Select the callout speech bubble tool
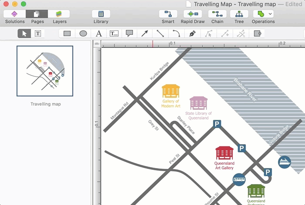The image size is (305, 205). 129,33
